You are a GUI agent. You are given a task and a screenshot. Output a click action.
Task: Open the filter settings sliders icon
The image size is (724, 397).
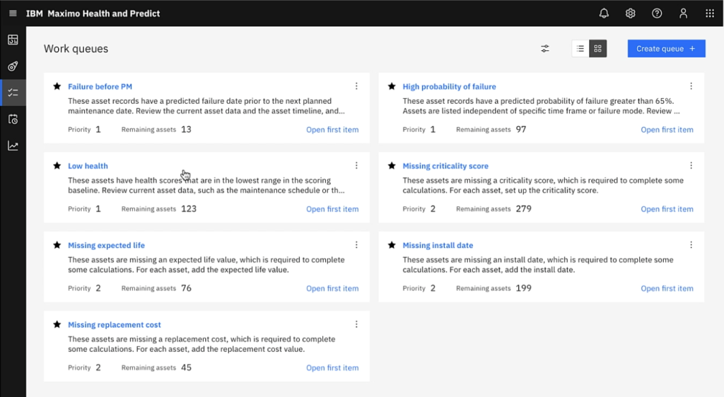click(545, 49)
